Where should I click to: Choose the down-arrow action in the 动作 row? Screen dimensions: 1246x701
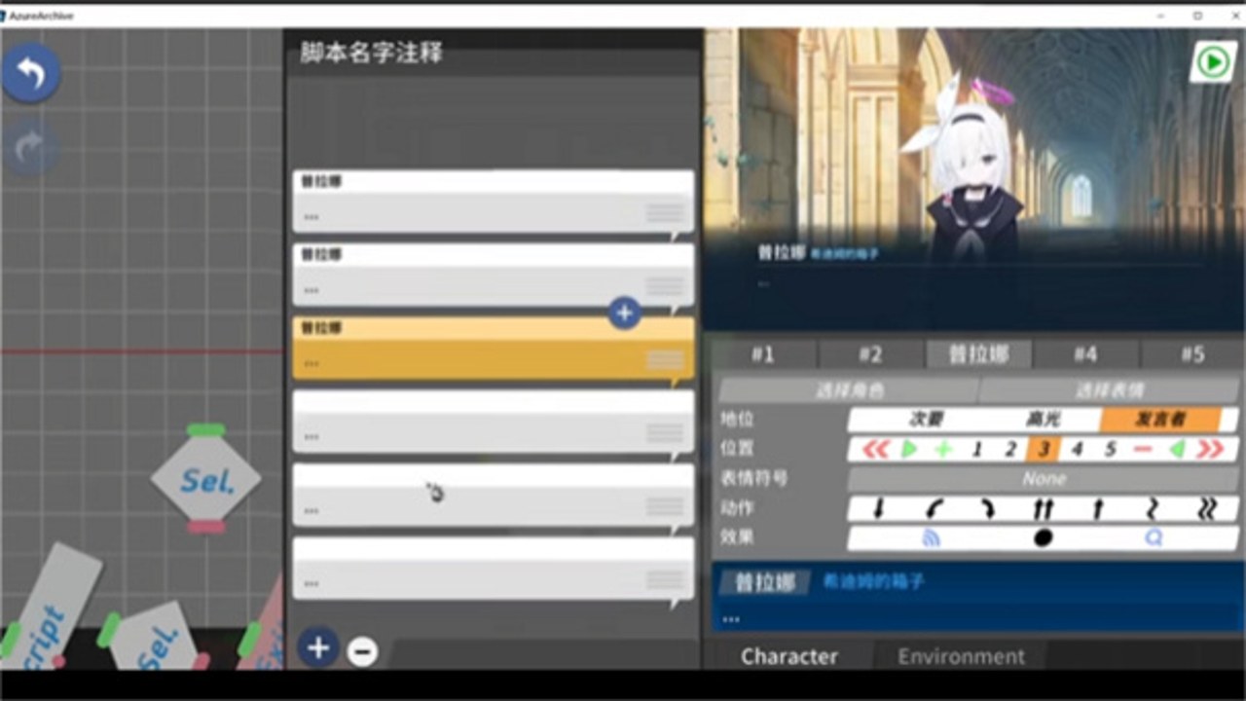(x=878, y=508)
